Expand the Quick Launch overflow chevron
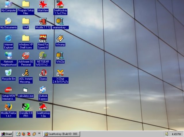Screen dimensions: 184x137 tap(39, 133)
